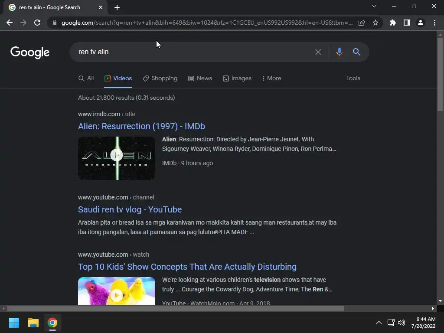The image size is (444, 333).
Task: Open Saudi ren tv vlog YouTube link
Action: click(x=130, y=209)
